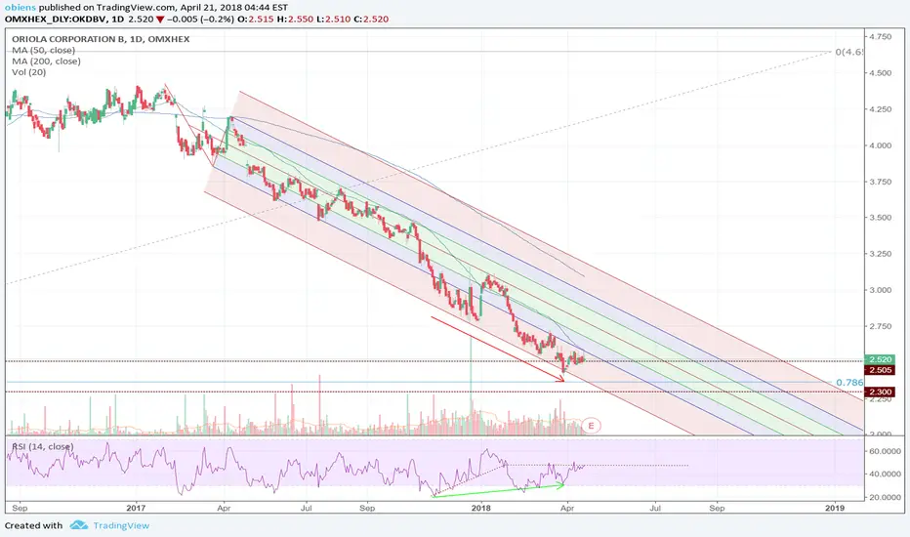Click the 20.0000 RSI axis label
The image size is (910, 537).
(886, 498)
